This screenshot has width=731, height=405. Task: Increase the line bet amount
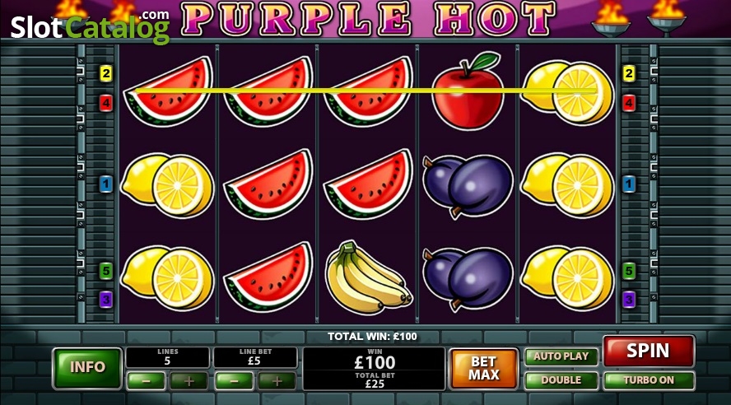(x=277, y=381)
